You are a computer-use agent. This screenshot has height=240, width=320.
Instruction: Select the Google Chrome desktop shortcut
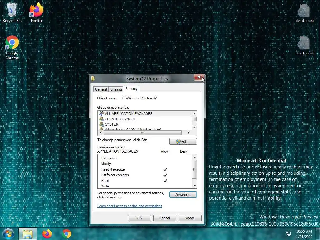pyautogui.click(x=12, y=47)
